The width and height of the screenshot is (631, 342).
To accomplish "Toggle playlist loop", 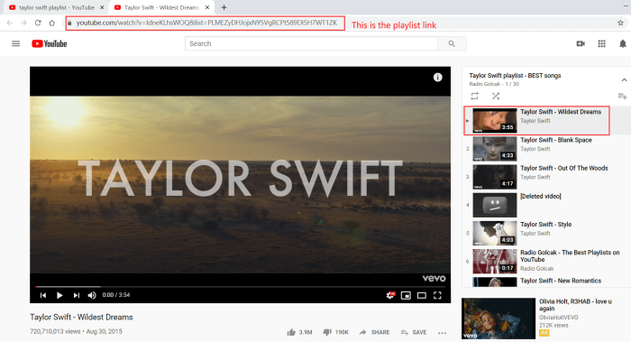I will tap(475, 96).
